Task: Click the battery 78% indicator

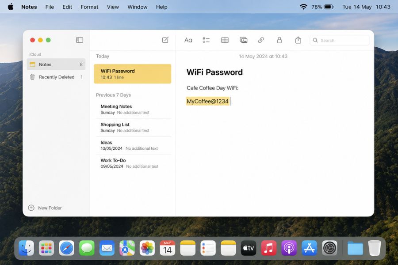Action: point(322,7)
